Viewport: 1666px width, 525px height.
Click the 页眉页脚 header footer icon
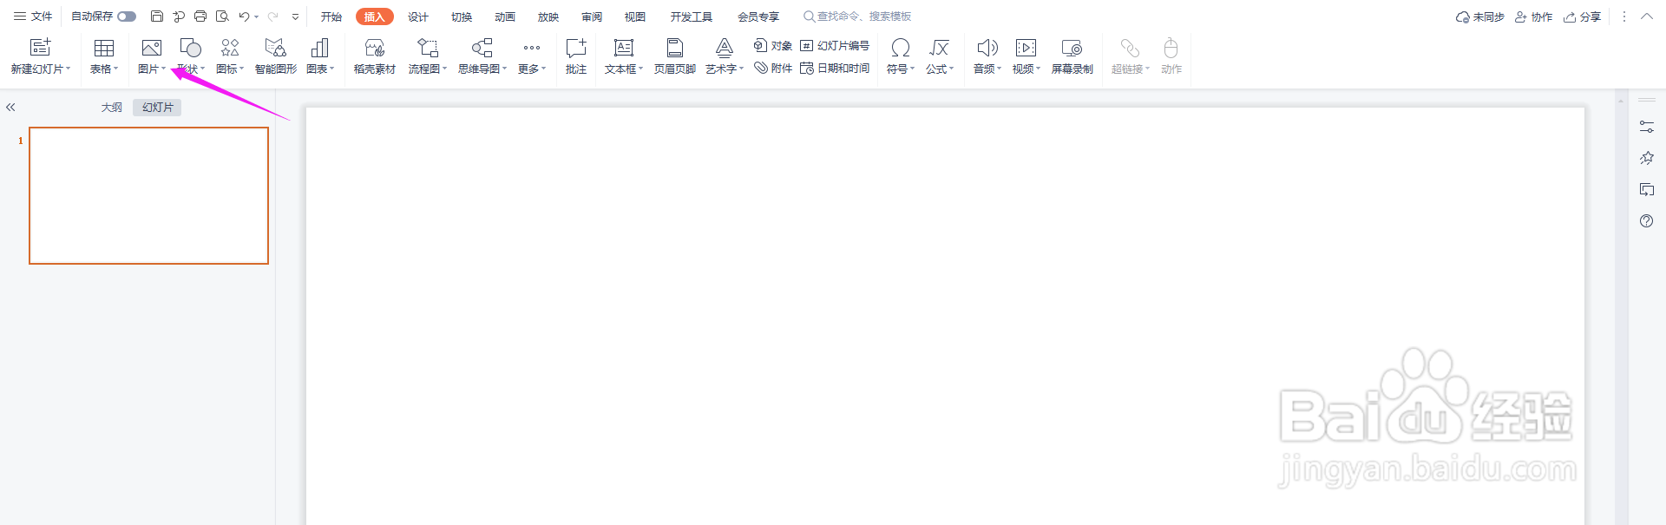pos(674,48)
